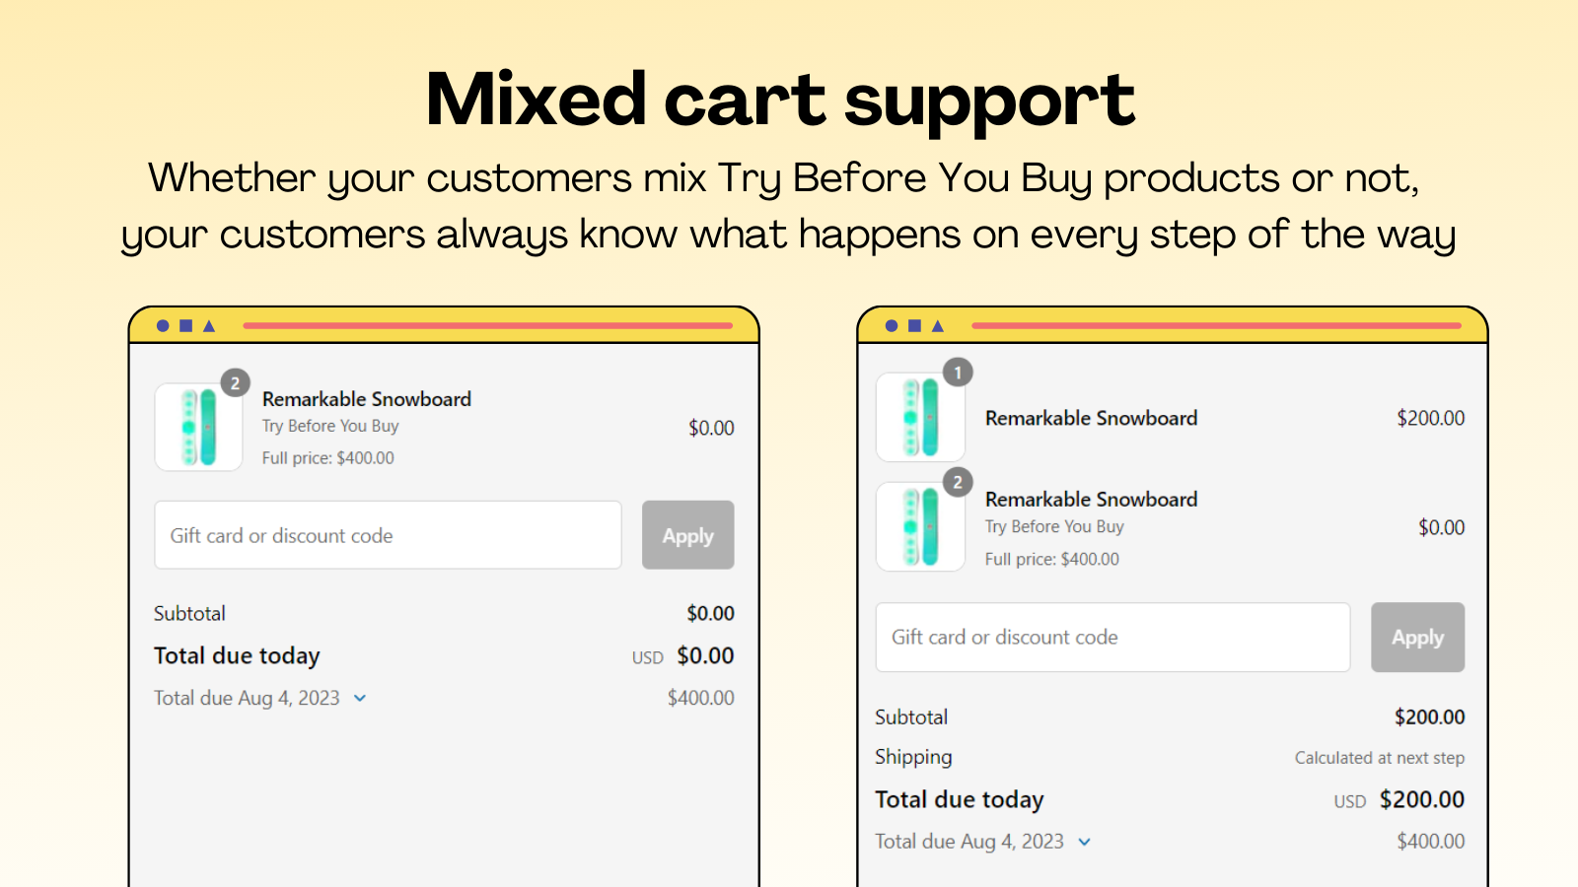This screenshot has width=1578, height=887.
Task: Click the quantity badge 2 on left cart item
Action: coord(235,382)
